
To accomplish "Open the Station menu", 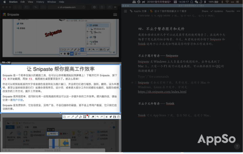I will click(x=13, y=2).
